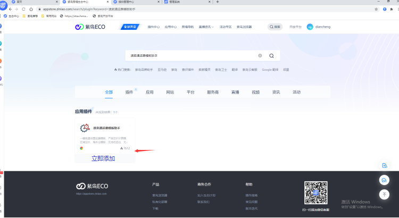The image size is (399, 218).
Task: Open the 生态中心 bookmark
Action: point(12,16)
